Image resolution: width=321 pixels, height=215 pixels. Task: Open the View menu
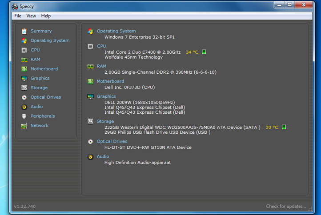[x=31, y=16]
